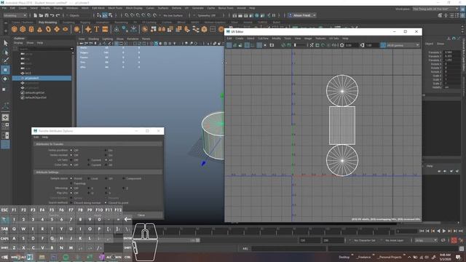The width and height of the screenshot is (466, 262).
Task: Open the Modeling menu set dropdown
Action: click(15, 15)
